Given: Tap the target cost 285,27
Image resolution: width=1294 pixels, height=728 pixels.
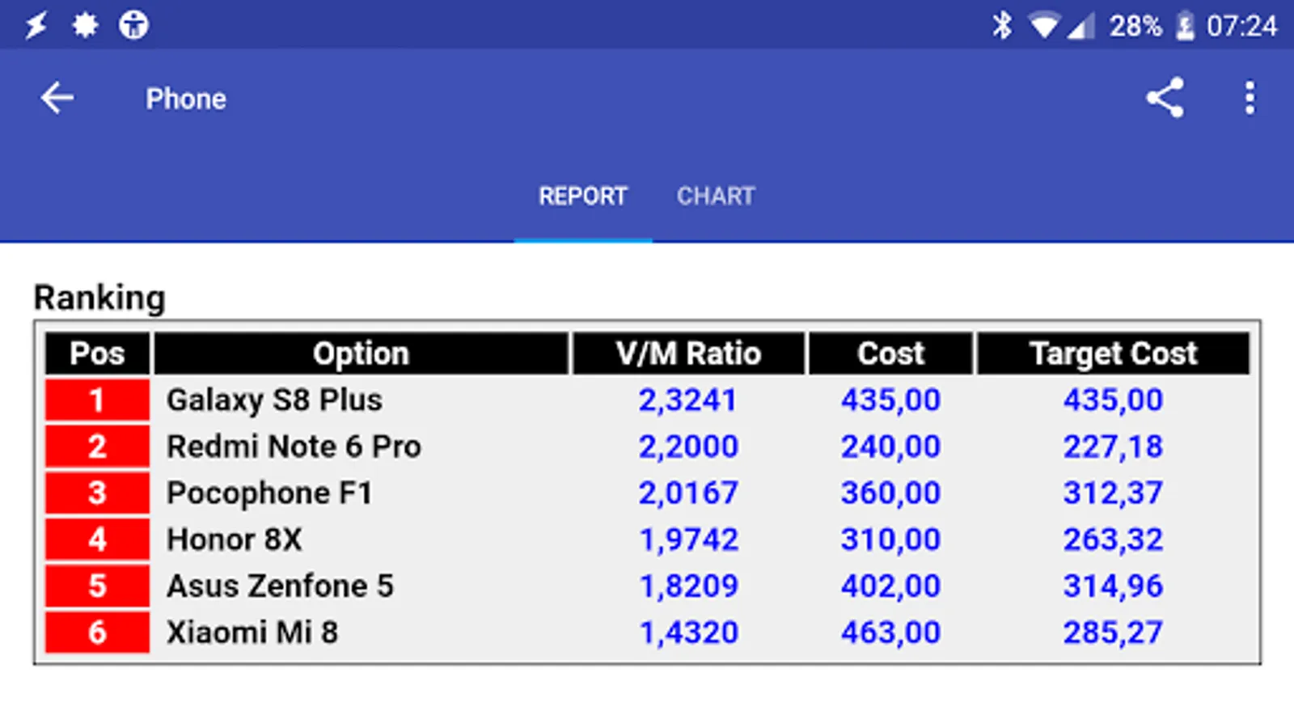Looking at the screenshot, I should [x=1113, y=633].
